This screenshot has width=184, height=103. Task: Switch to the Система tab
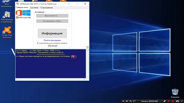[34, 8]
